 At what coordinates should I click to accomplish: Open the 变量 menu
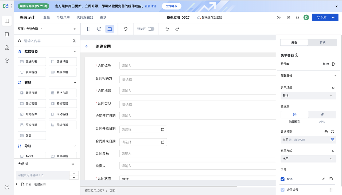[46, 17]
